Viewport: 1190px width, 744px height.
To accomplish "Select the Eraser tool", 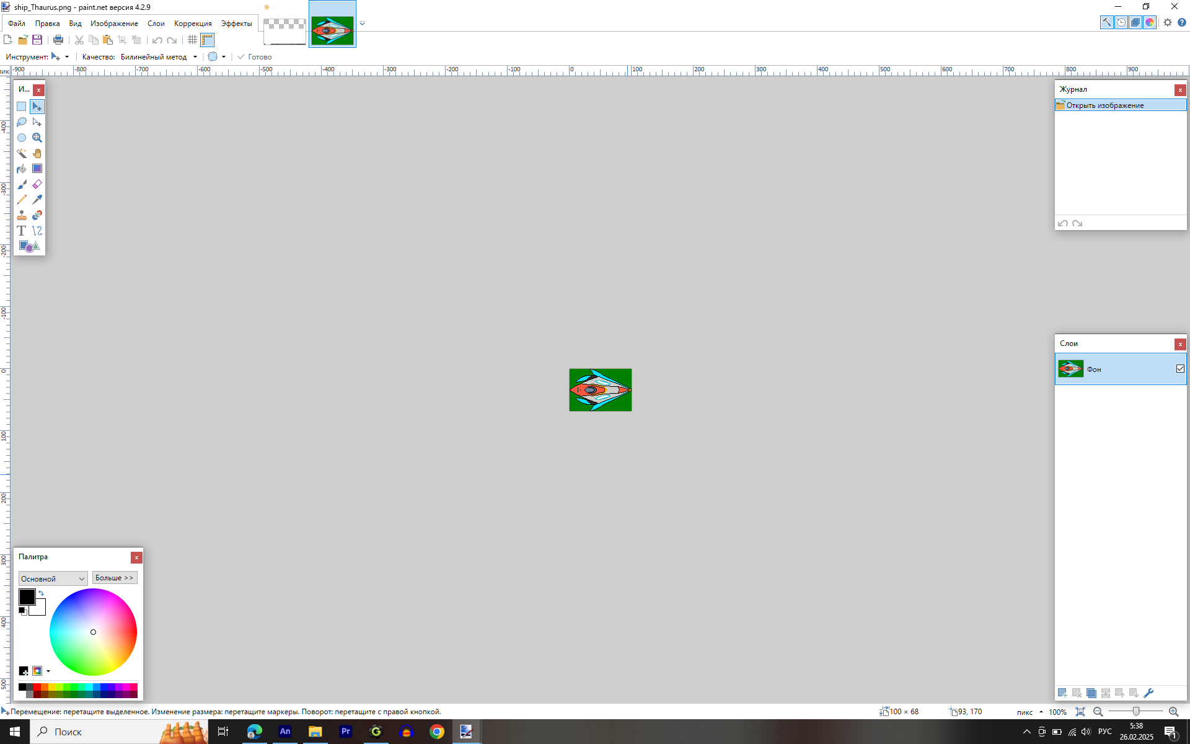I will pos(37,184).
